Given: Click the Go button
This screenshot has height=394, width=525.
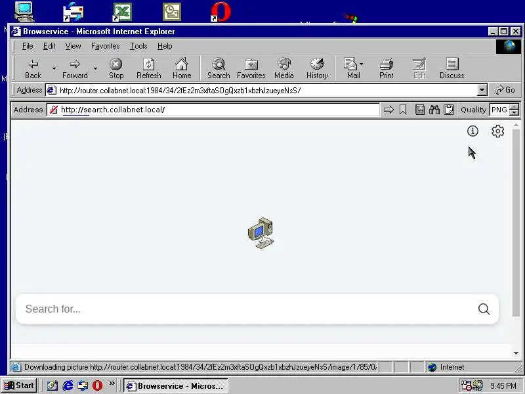Looking at the screenshot, I should tap(505, 90).
